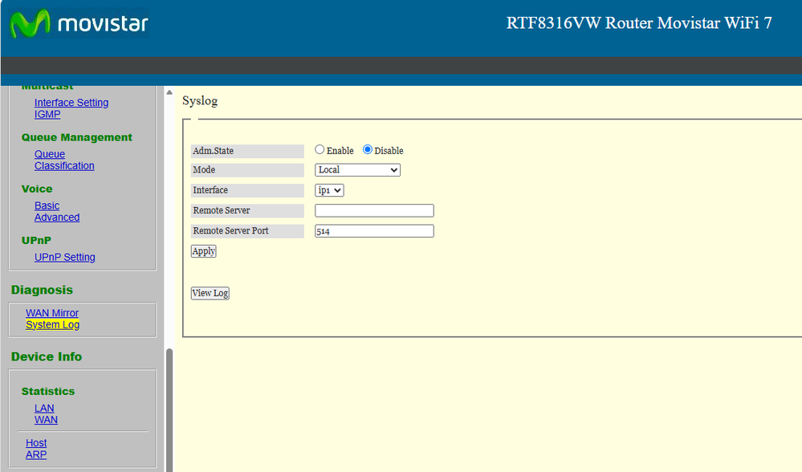This screenshot has height=472, width=802.
Task: Open the Host link
Action: click(x=36, y=443)
